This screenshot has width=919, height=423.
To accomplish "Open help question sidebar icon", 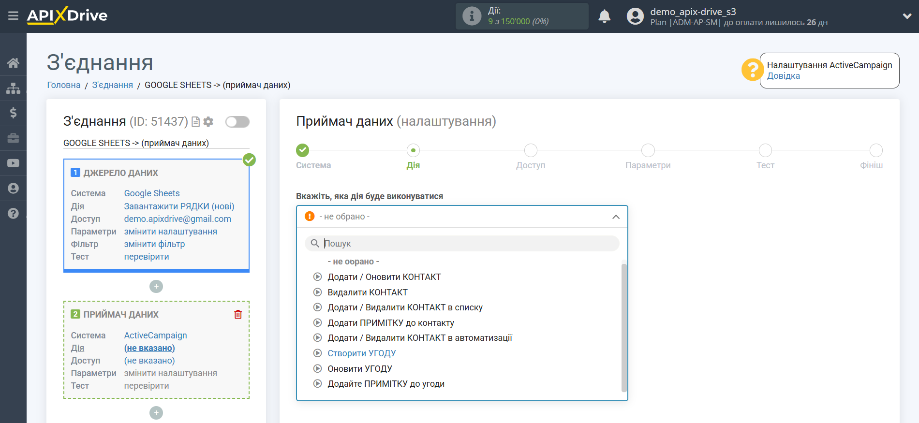I will click(x=13, y=213).
